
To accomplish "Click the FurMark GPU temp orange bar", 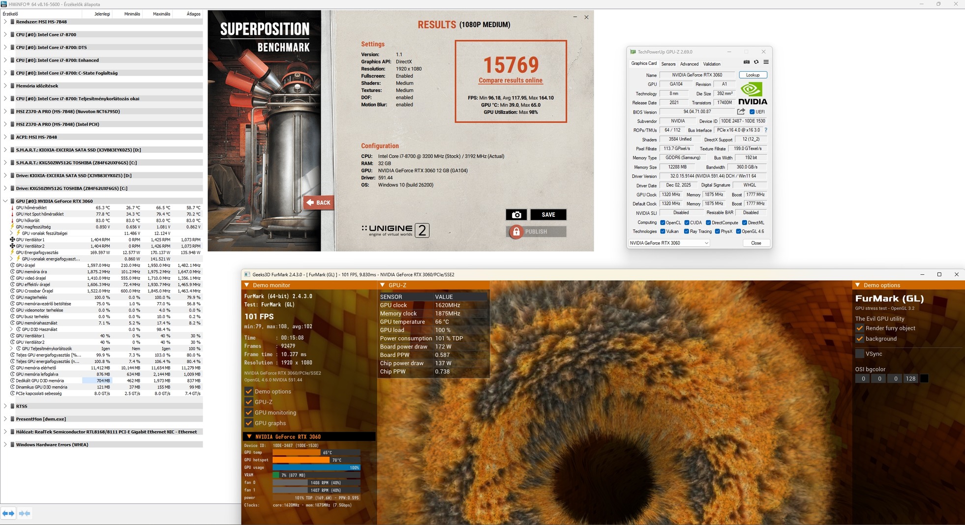I will click(297, 452).
